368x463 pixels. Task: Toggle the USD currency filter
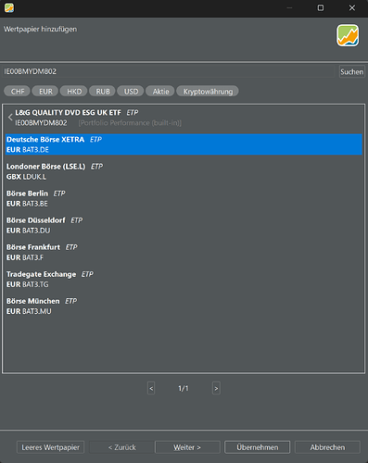(x=131, y=92)
